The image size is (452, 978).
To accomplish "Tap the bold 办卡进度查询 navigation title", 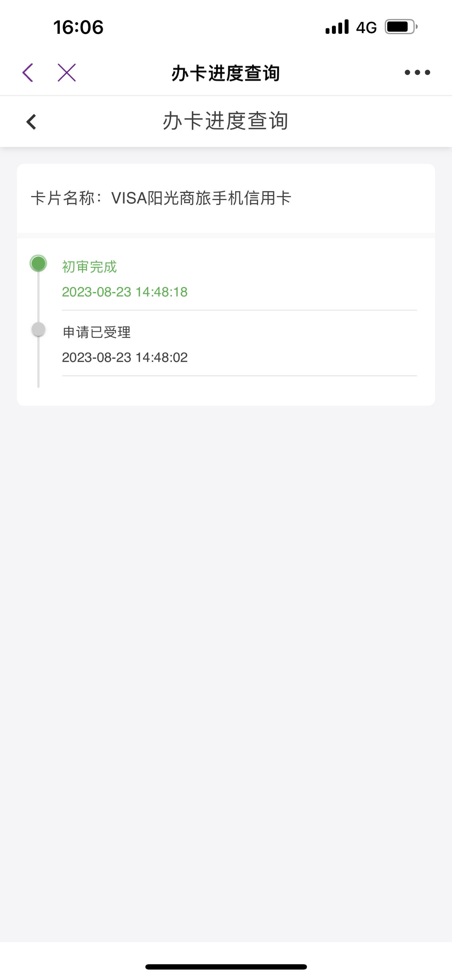I will pyautogui.click(x=226, y=73).
